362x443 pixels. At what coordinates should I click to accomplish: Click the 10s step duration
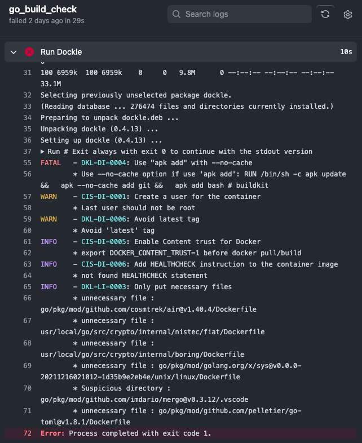click(346, 52)
